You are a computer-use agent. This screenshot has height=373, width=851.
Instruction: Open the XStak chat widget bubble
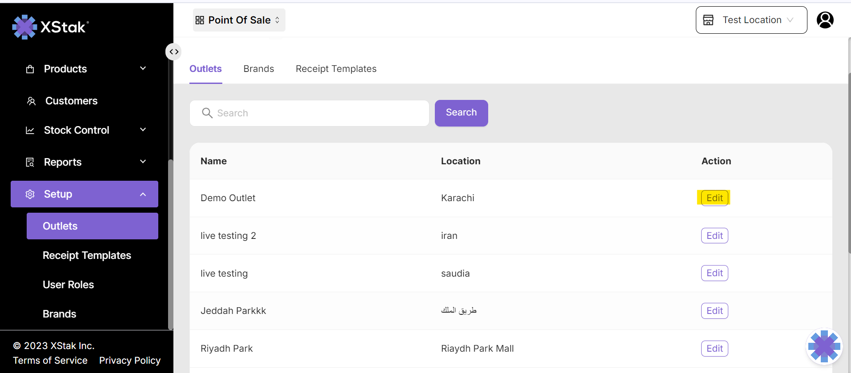pos(824,346)
